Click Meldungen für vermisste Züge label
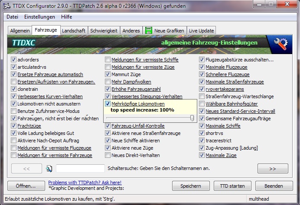The image size is (300, 205). pos(143,67)
